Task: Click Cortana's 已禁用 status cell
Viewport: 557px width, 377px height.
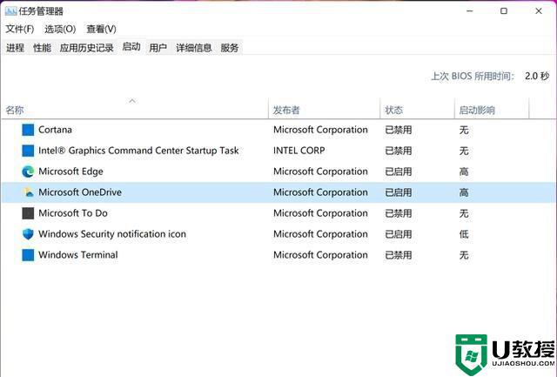Action: pyautogui.click(x=399, y=130)
